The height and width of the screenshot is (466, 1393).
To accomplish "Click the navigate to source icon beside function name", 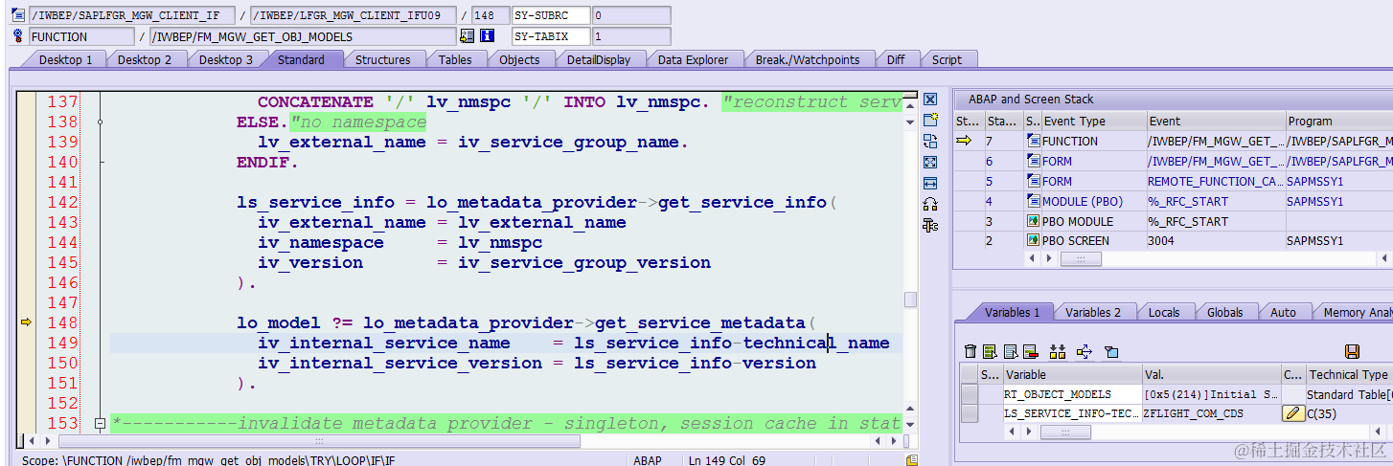I will point(467,36).
